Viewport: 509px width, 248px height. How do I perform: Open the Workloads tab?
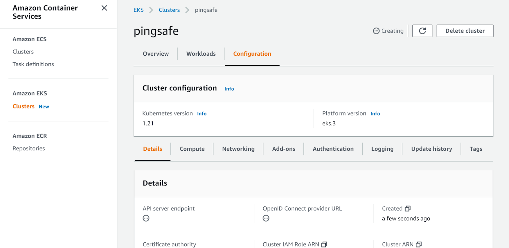click(201, 54)
